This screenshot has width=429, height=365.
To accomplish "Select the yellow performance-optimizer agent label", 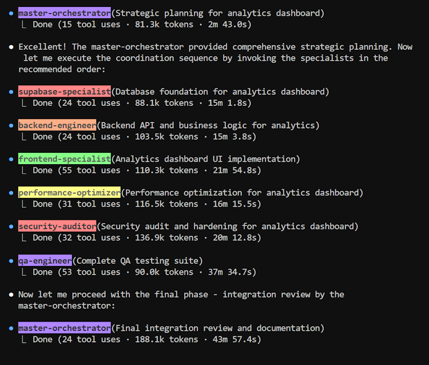I will [69, 192].
